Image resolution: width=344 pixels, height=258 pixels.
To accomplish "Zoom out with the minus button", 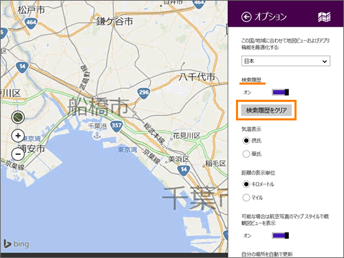I will click(18, 153).
